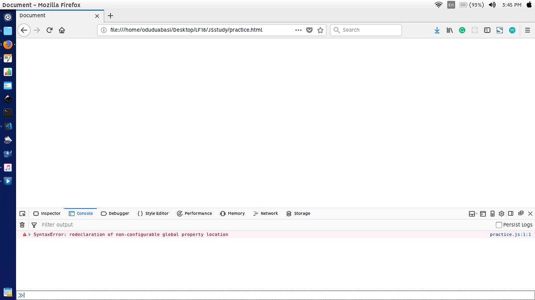535x300 pixels.
Task: Open a new browser tab with the plus button
Action: coord(110,15)
